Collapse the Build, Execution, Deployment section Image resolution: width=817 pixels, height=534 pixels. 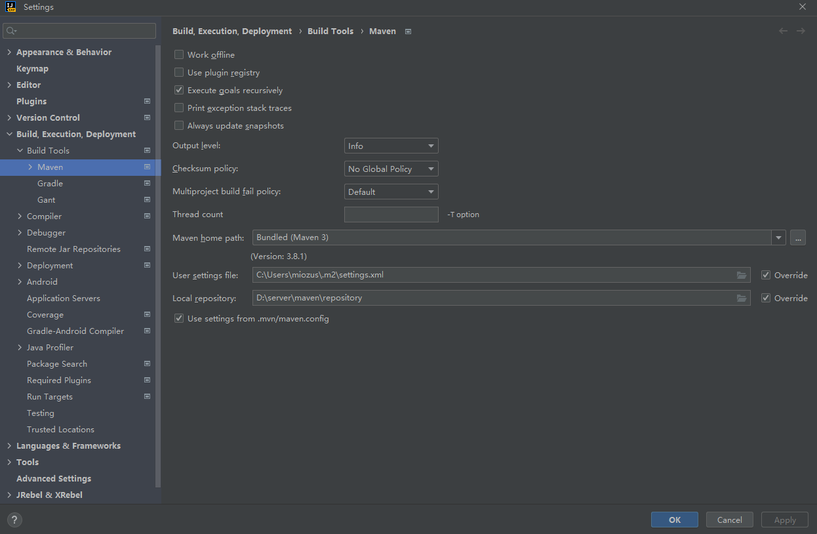tap(9, 134)
